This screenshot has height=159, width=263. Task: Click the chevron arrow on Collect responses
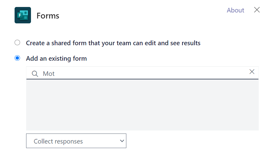pos(122,141)
